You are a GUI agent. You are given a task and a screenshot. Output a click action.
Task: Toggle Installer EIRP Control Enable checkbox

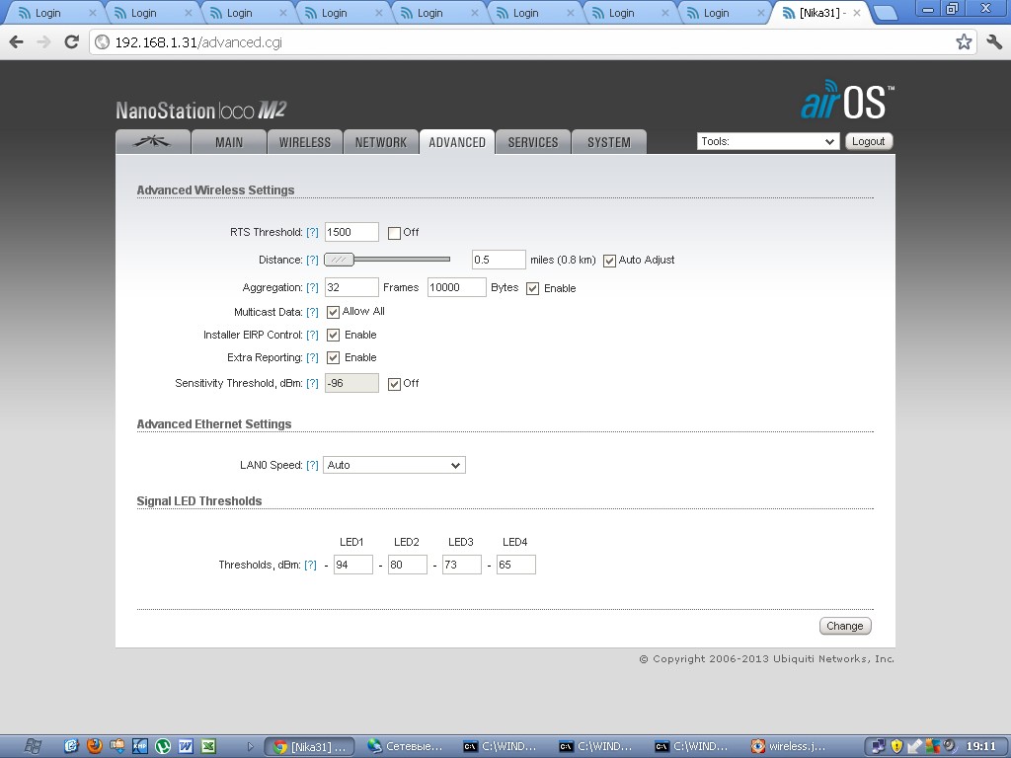tap(333, 336)
